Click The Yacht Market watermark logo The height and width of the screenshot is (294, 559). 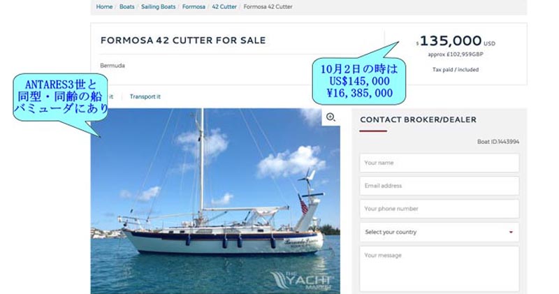(302, 281)
